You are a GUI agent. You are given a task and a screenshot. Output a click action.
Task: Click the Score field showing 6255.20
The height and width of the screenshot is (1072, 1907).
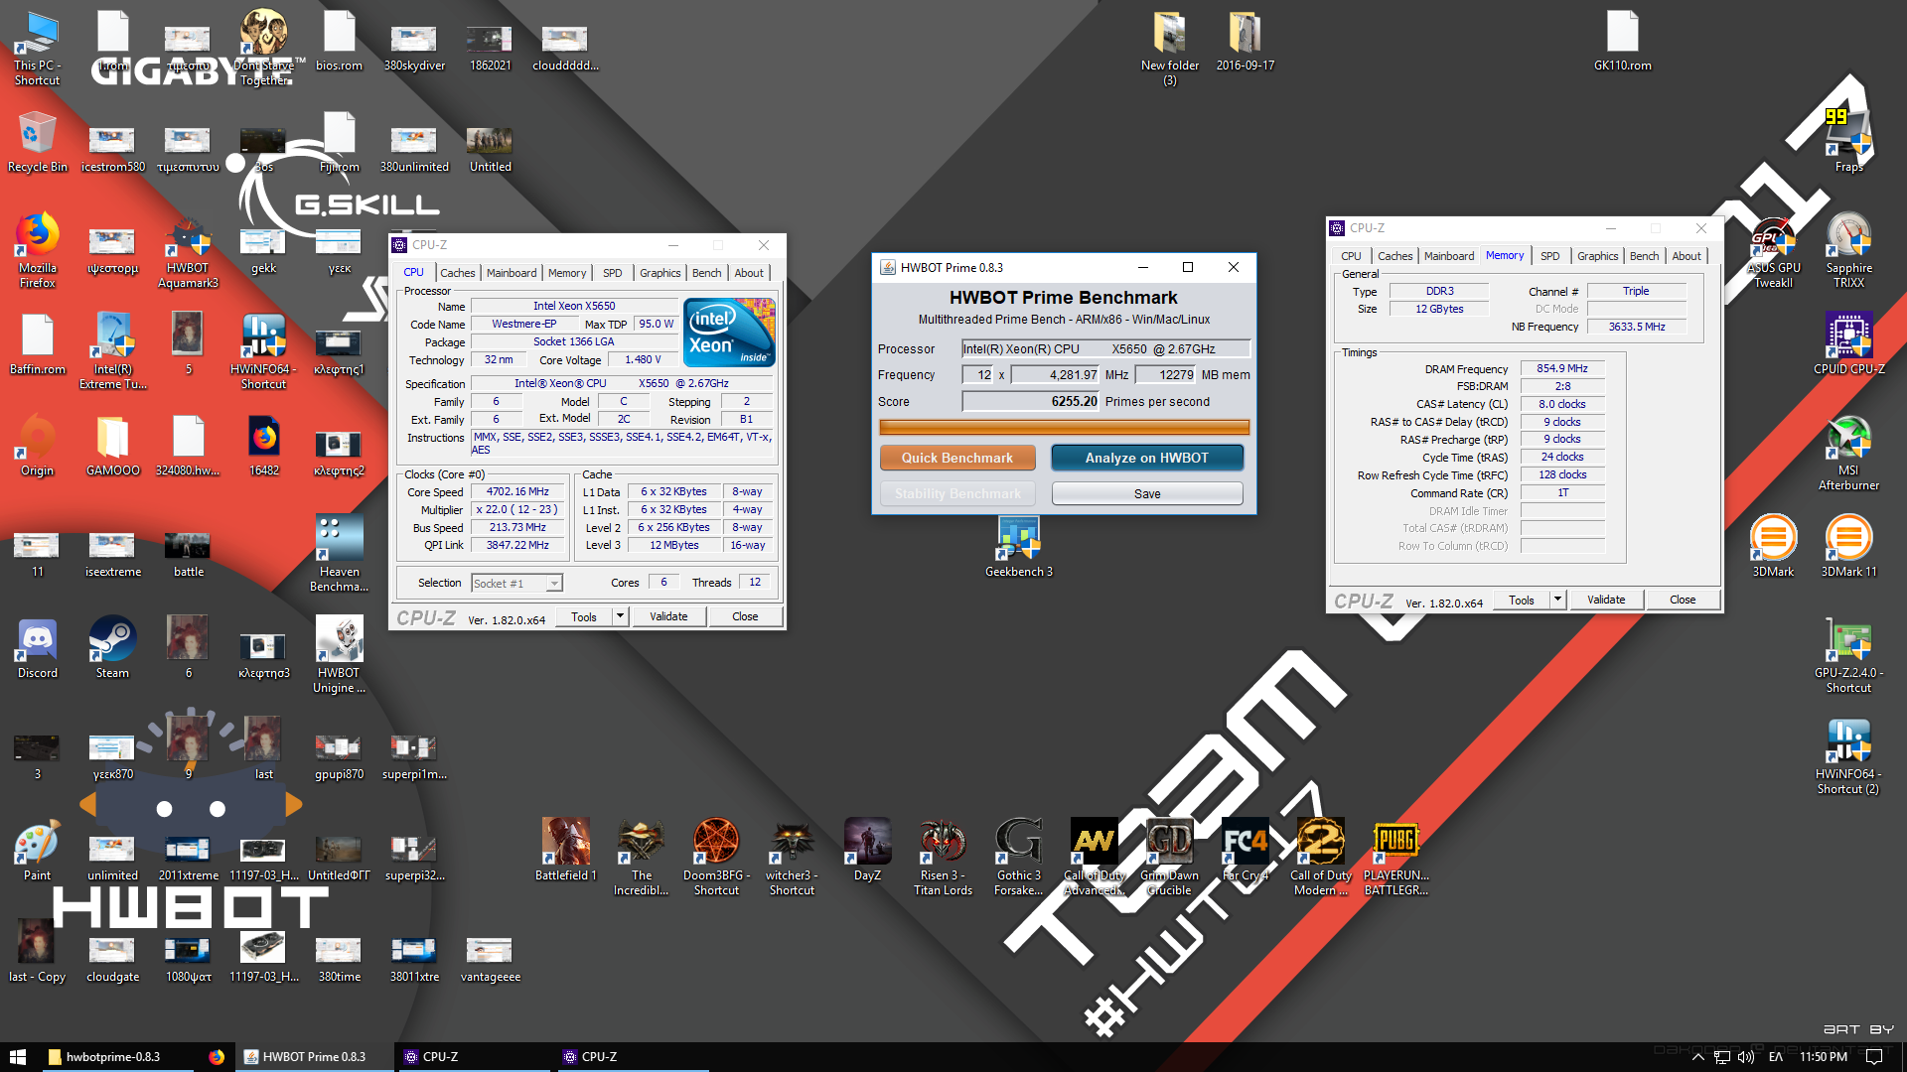click(1031, 402)
